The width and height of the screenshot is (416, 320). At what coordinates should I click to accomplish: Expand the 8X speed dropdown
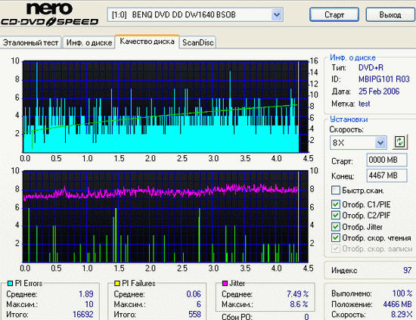[x=380, y=143]
